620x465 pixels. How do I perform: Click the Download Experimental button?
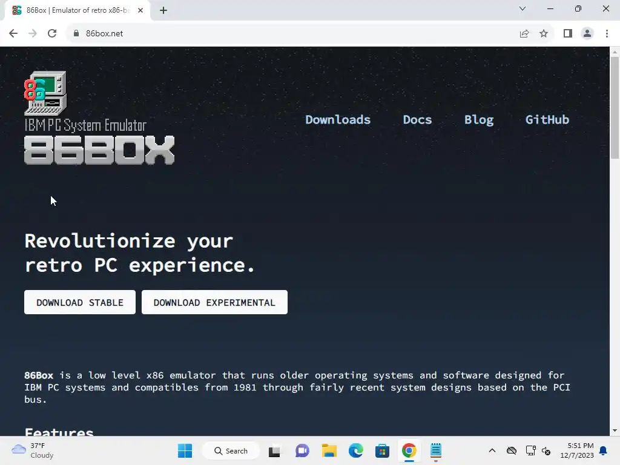click(x=214, y=302)
